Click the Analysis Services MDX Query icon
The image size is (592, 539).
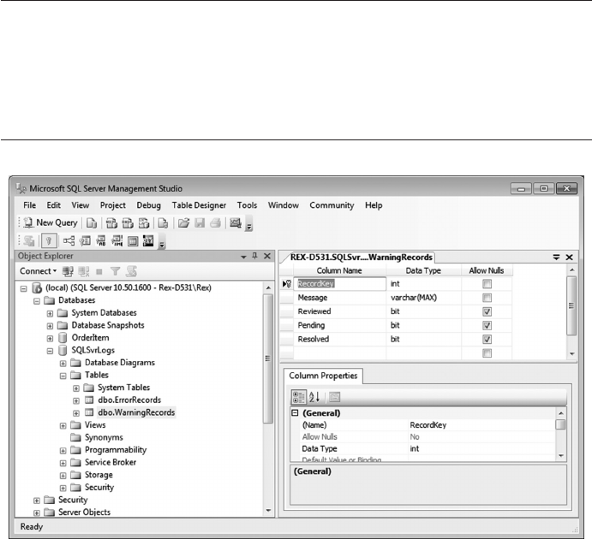111,223
